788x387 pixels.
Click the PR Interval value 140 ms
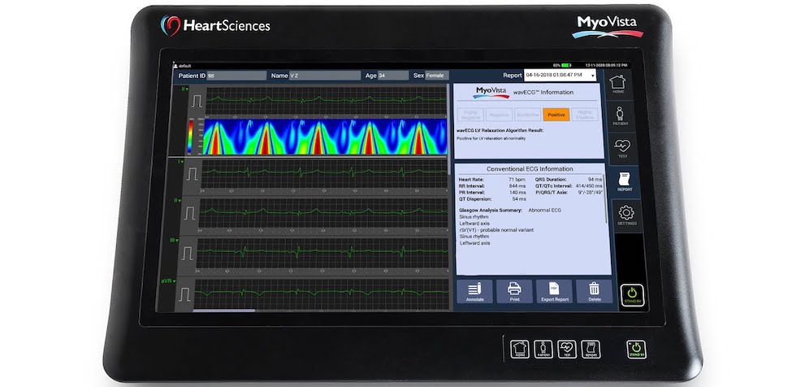(x=517, y=192)
